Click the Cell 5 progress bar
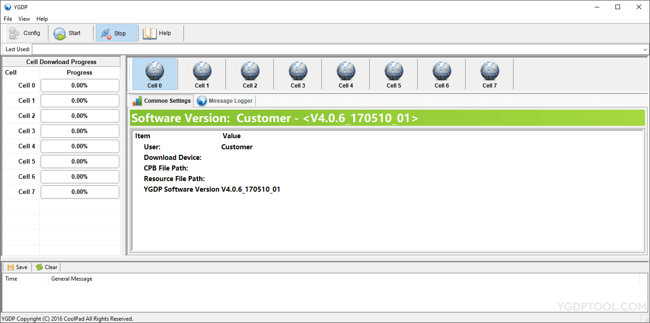 point(80,161)
